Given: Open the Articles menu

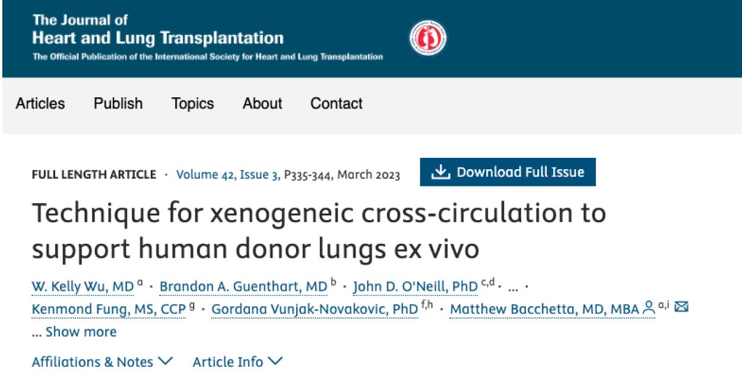Looking at the screenshot, I should pyautogui.click(x=40, y=103).
